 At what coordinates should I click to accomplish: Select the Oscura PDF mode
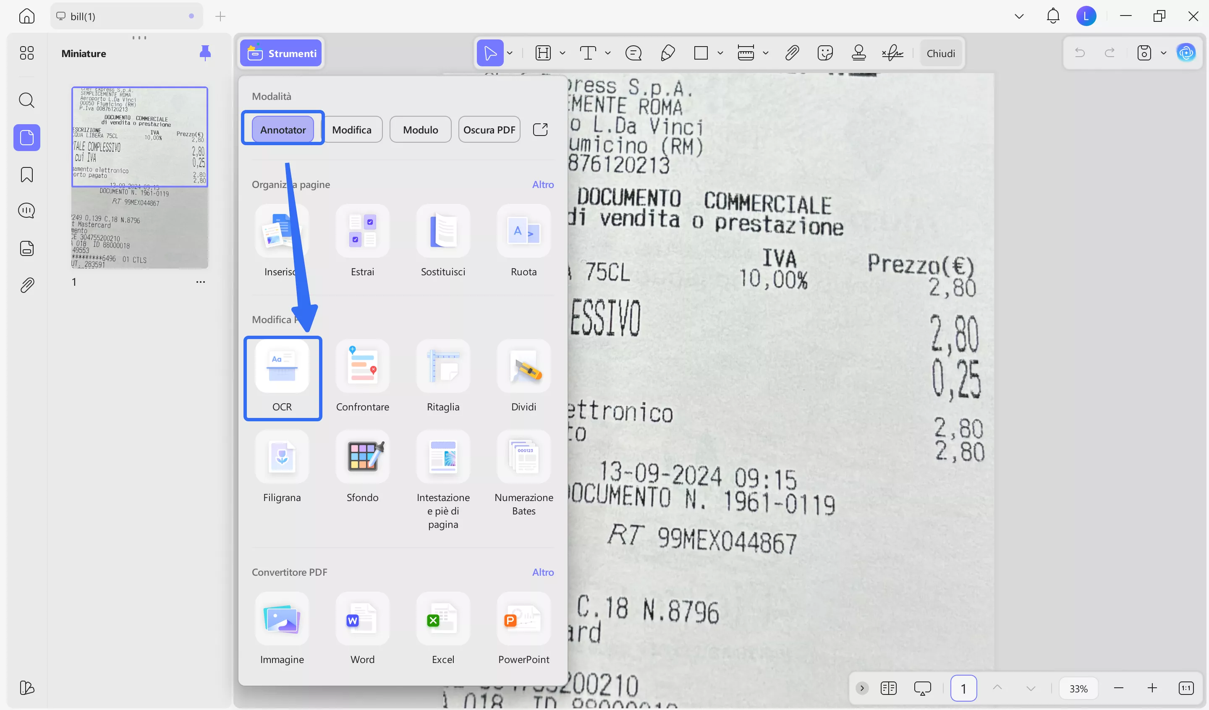tap(489, 130)
